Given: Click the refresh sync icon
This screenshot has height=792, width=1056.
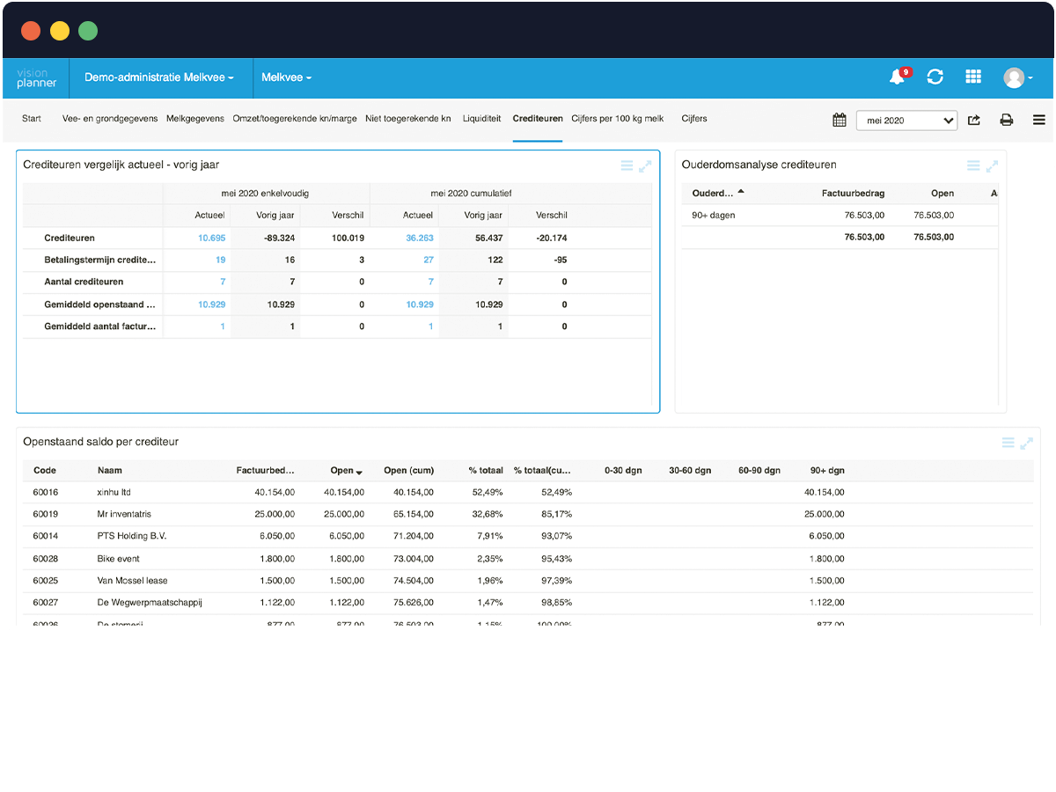Looking at the screenshot, I should click(935, 77).
